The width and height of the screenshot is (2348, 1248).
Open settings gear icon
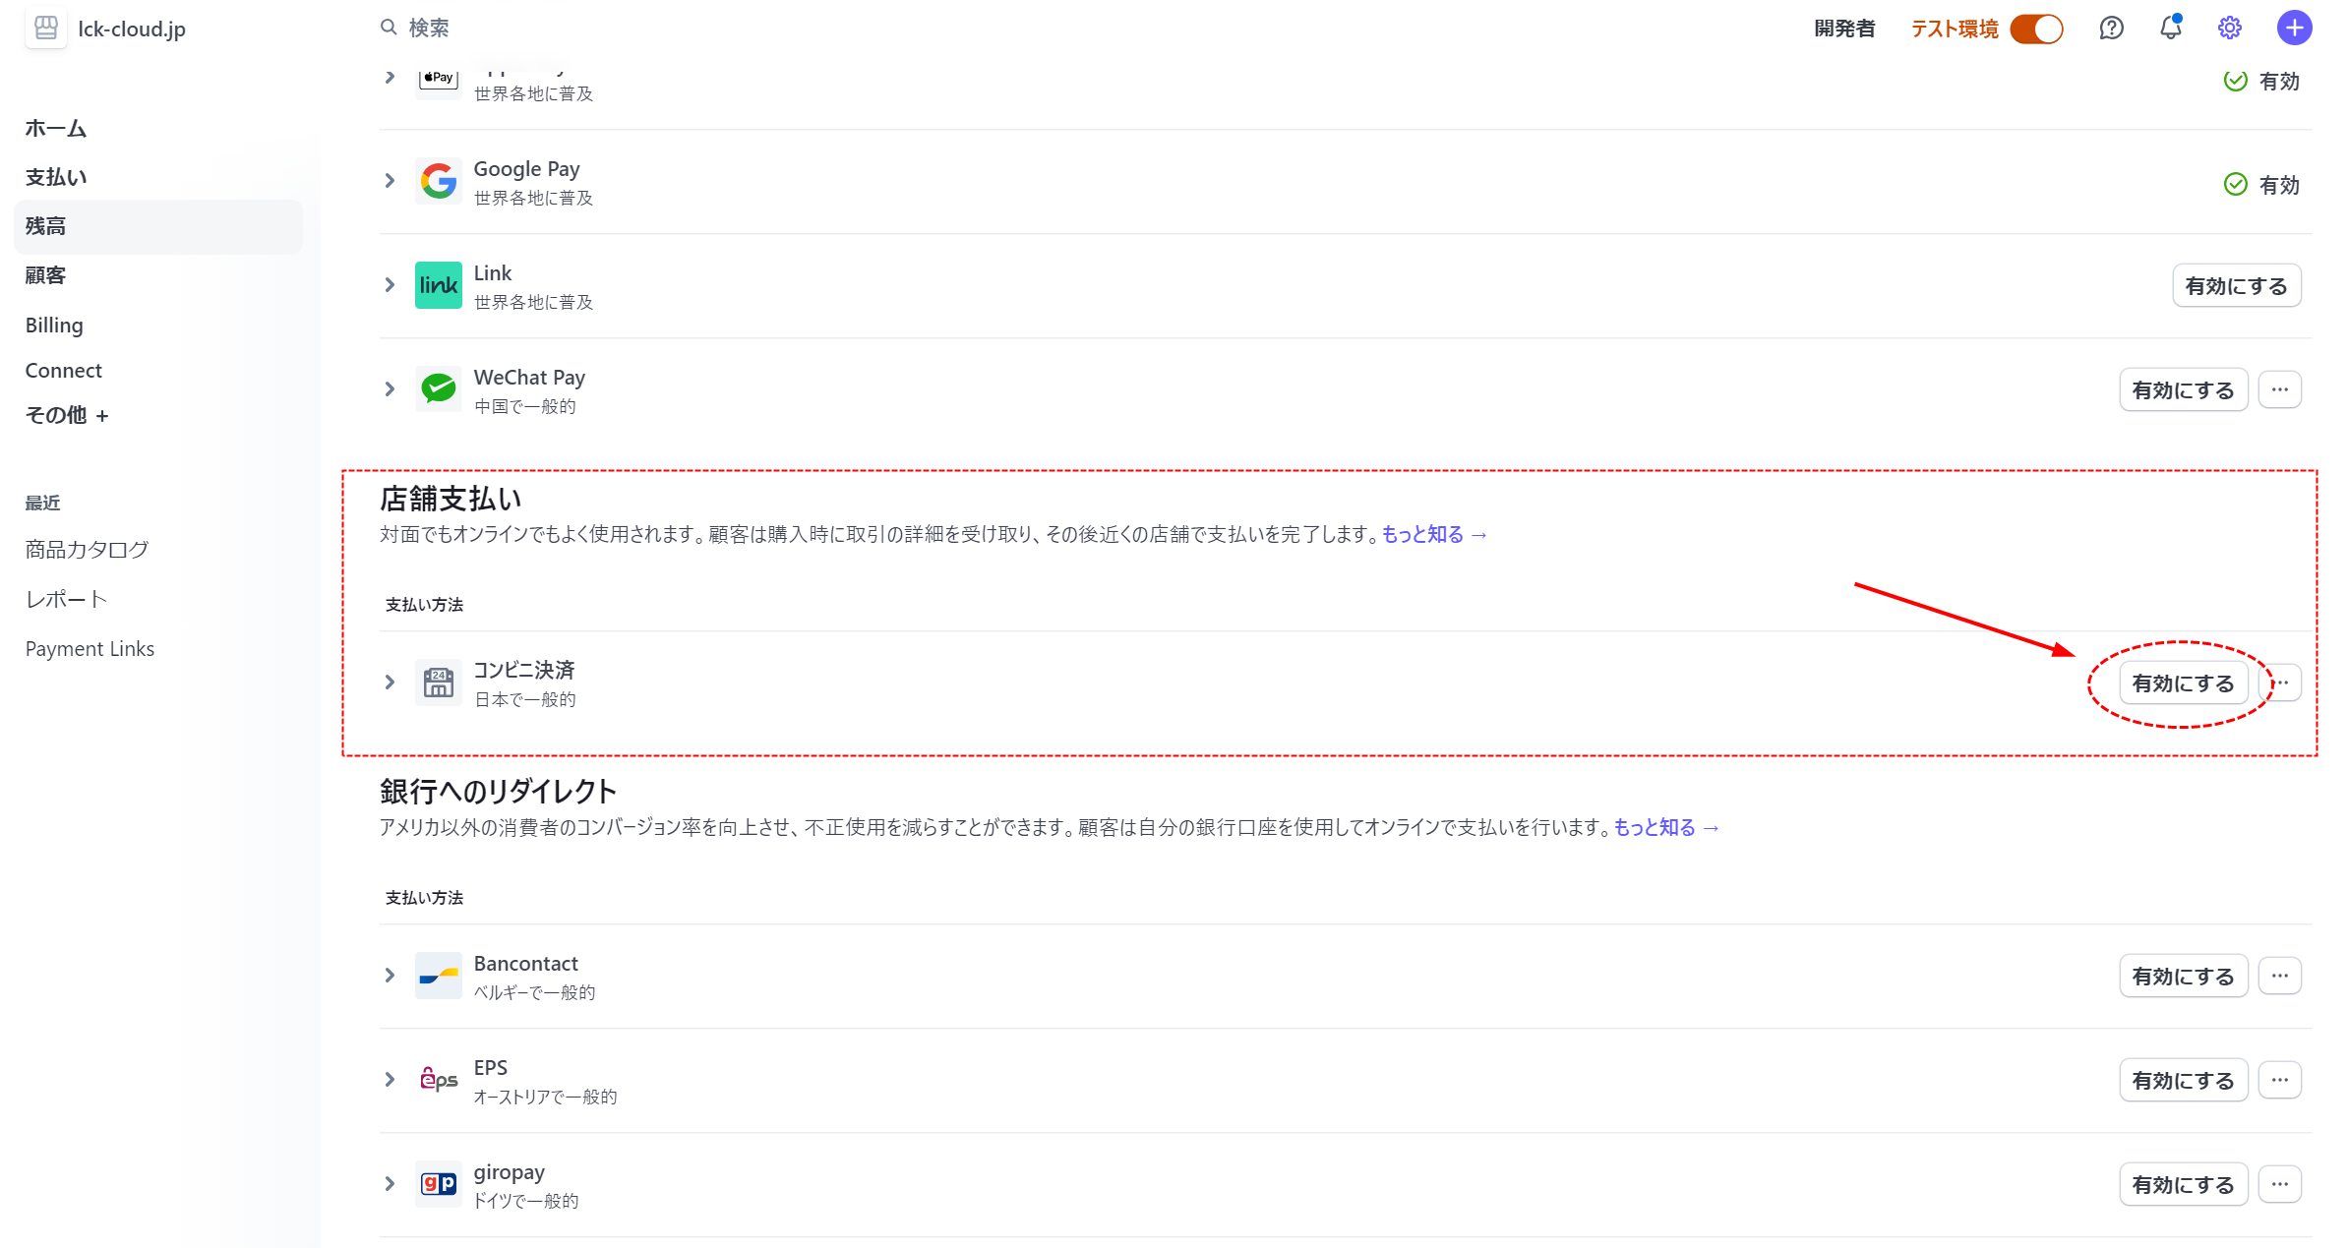pos(2230,29)
